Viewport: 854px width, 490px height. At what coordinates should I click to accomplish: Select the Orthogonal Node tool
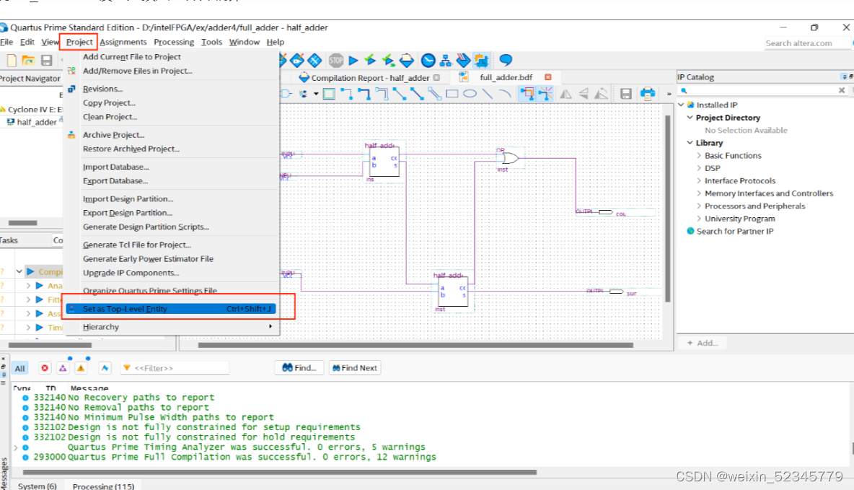pos(346,94)
